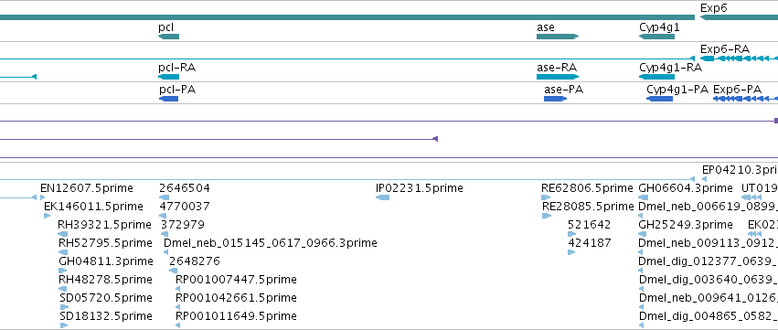Click the pcl-RA transcript arrow
The height and width of the screenshot is (330, 778).
[169, 77]
